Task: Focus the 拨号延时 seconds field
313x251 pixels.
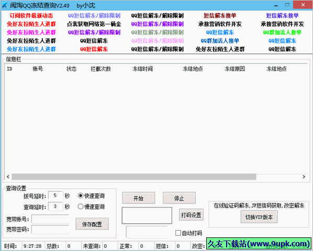Action: (x=55, y=195)
